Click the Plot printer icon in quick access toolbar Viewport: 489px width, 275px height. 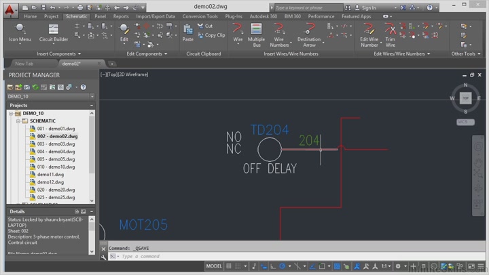[x=80, y=7]
